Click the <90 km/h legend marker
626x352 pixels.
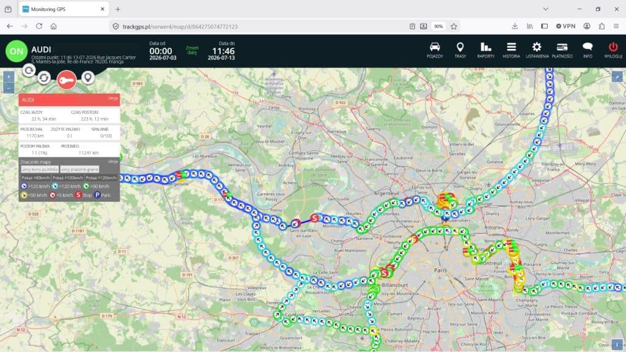pos(86,186)
